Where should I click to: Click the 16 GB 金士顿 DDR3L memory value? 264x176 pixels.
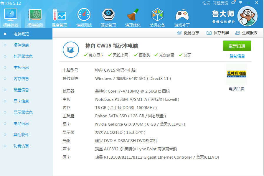[126, 108]
